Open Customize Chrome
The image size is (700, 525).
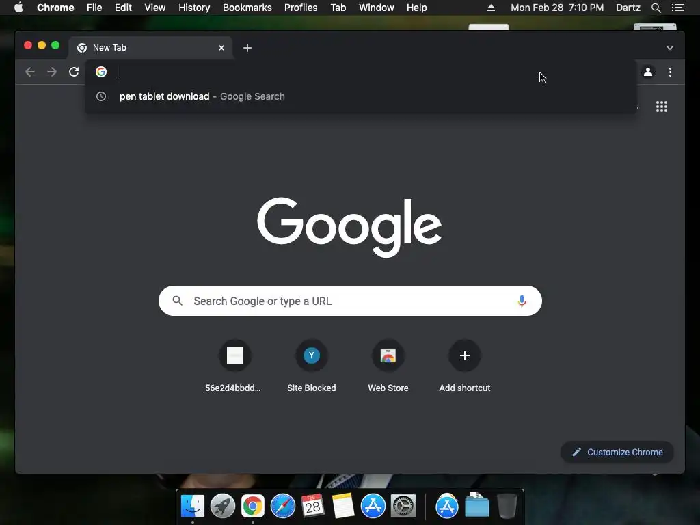point(617,453)
